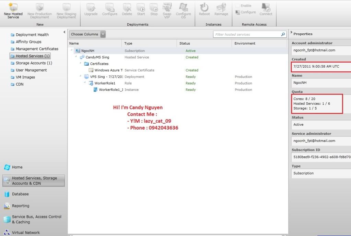Viewport: 351px width, 236px height.
Task: Click the New Hosted Service icon
Action: [13, 7]
